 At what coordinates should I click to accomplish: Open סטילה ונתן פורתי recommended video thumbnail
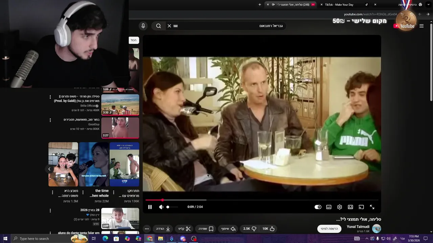click(x=120, y=105)
